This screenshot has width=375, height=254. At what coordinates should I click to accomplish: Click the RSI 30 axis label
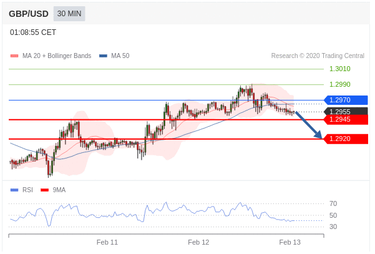[x=333, y=227]
